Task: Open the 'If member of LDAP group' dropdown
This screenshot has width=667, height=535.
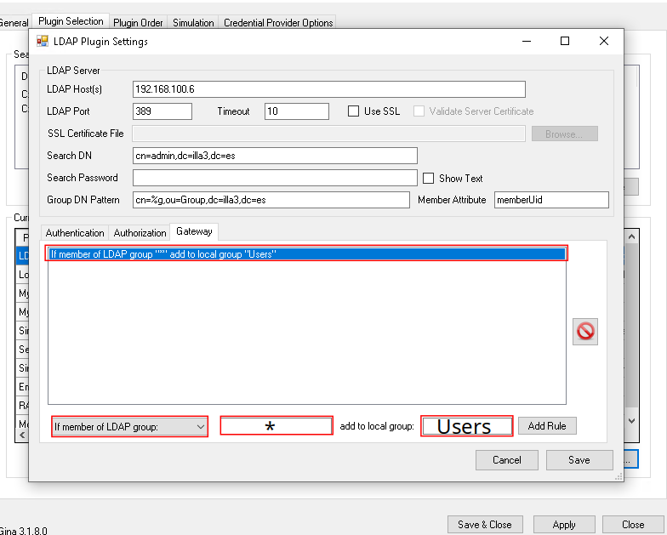Action: 129,426
